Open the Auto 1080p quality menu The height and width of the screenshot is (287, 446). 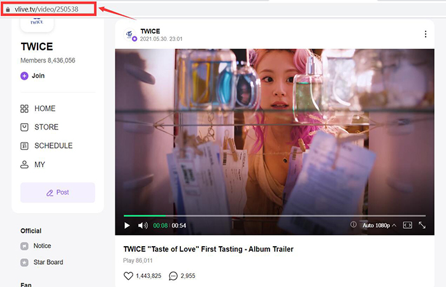click(x=379, y=225)
